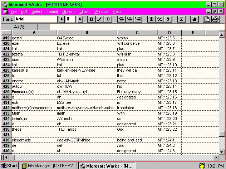Open Print Preview from toolbar
The width and height of the screenshot is (226, 169).
[x=207, y=19]
